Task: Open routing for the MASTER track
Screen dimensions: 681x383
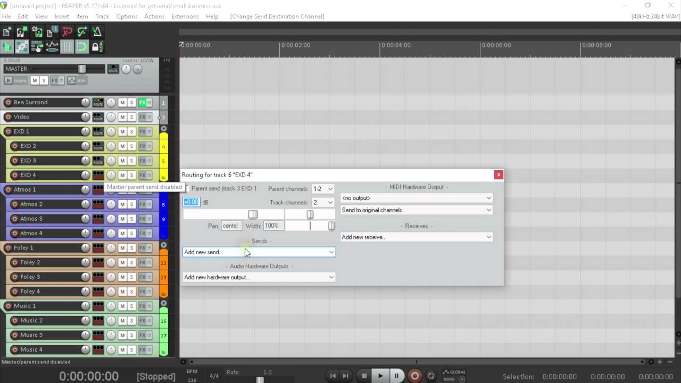Action: (113, 69)
